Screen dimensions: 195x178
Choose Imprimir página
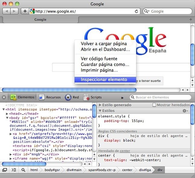tap(105, 70)
